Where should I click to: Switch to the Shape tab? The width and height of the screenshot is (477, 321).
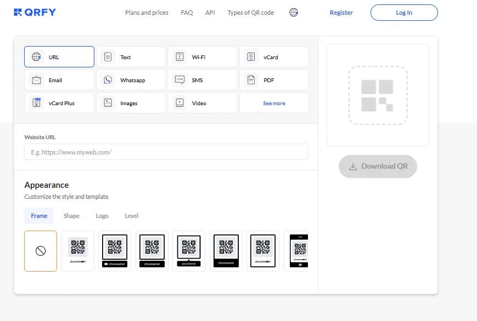(x=71, y=216)
